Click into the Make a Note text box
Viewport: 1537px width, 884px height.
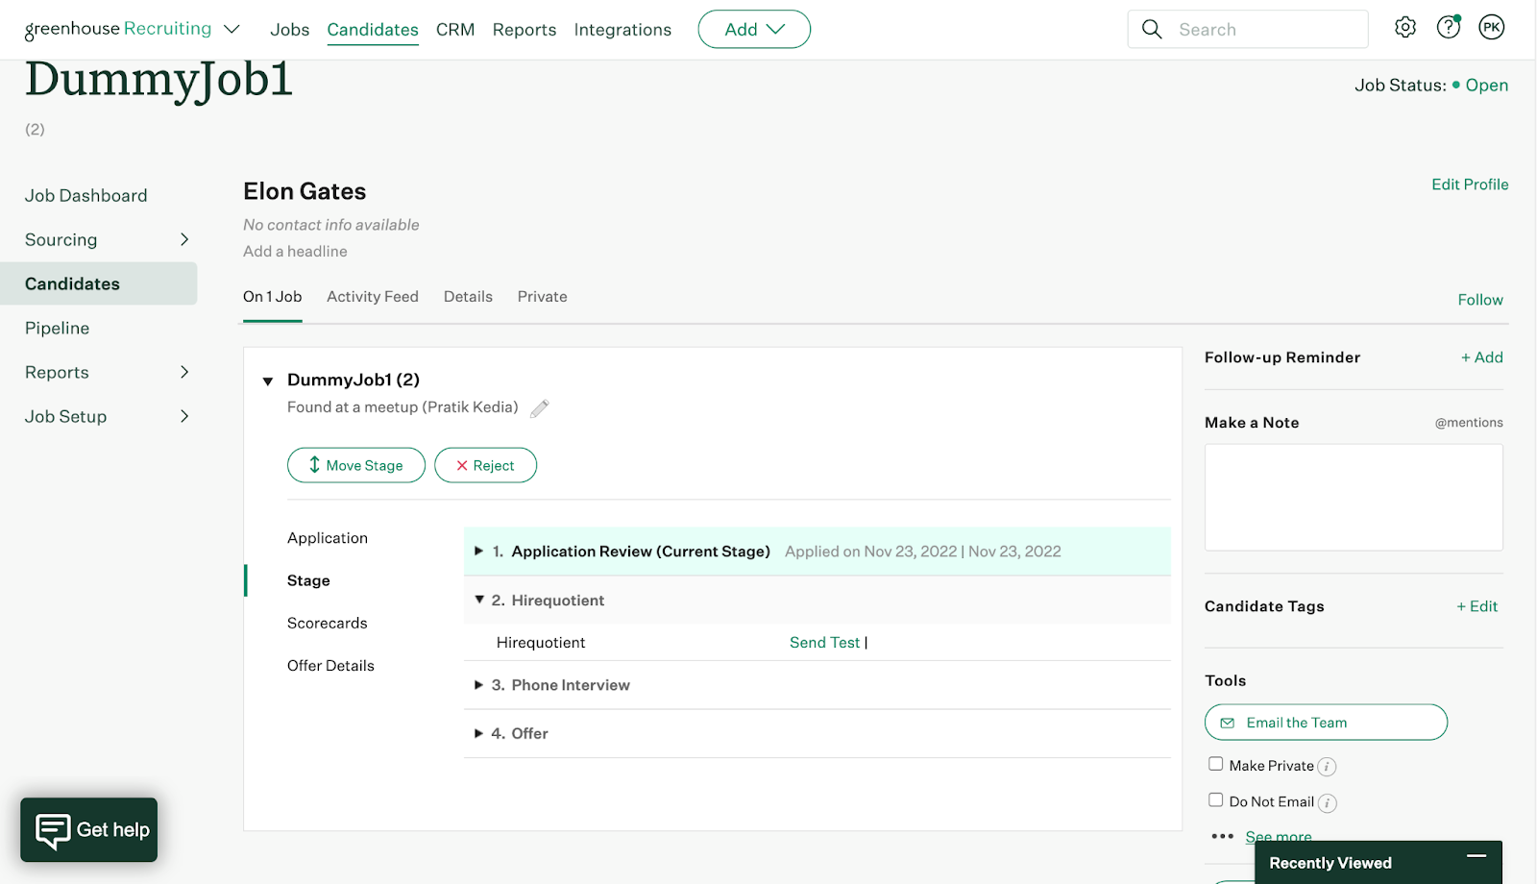coord(1354,497)
